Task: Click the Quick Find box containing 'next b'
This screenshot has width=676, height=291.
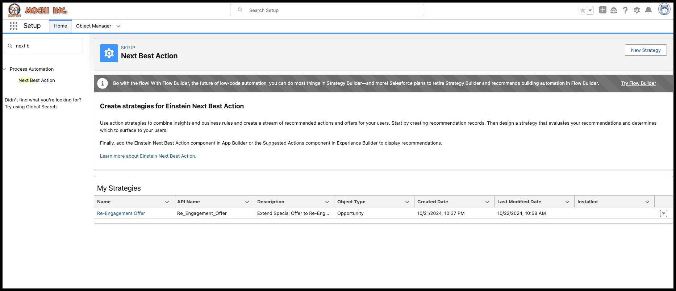Action: (43, 46)
